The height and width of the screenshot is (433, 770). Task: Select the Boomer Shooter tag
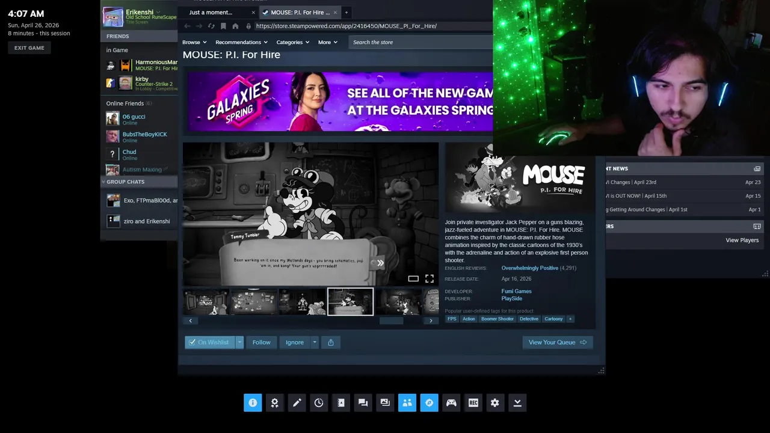click(x=497, y=319)
